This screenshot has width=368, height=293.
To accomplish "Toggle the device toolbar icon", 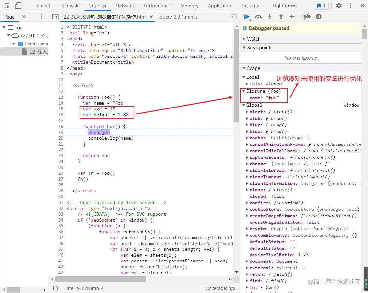I will pyautogui.click(x=18, y=6).
